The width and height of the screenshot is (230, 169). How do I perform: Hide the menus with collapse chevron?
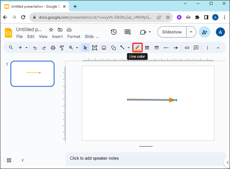(218, 48)
